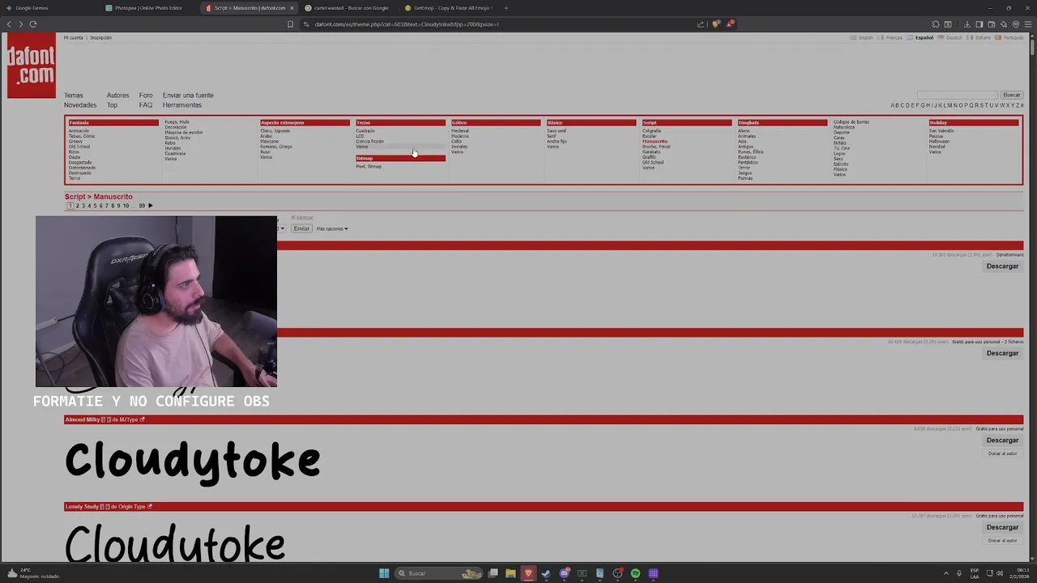Click the browser reload icon
Image resolution: width=1037 pixels, height=583 pixels.
coord(33,24)
